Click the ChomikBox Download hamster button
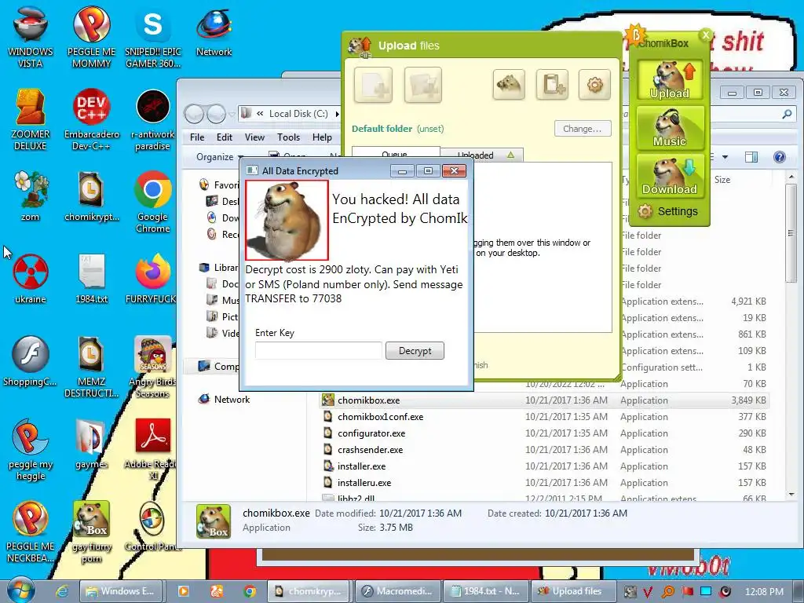Image resolution: width=804 pixels, height=603 pixels. (670, 176)
